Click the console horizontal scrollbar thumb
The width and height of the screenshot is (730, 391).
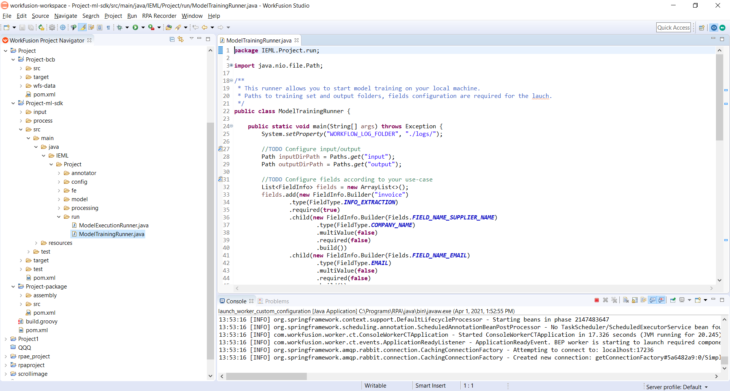pyautogui.click(x=267, y=376)
